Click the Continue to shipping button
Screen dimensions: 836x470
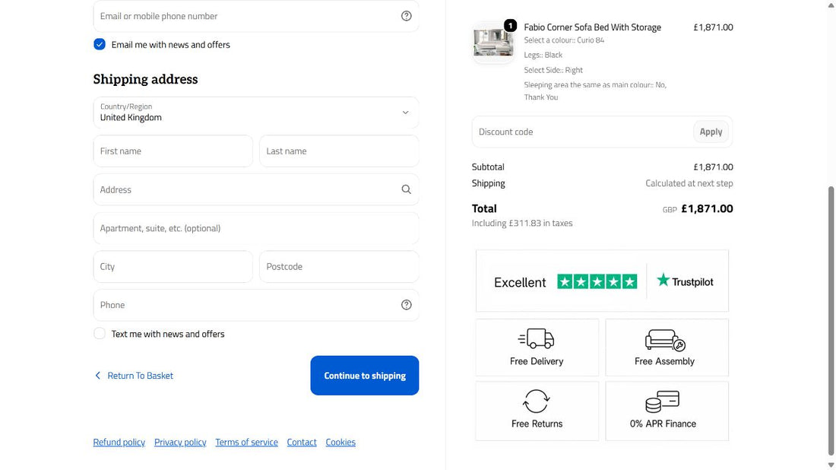coord(365,376)
